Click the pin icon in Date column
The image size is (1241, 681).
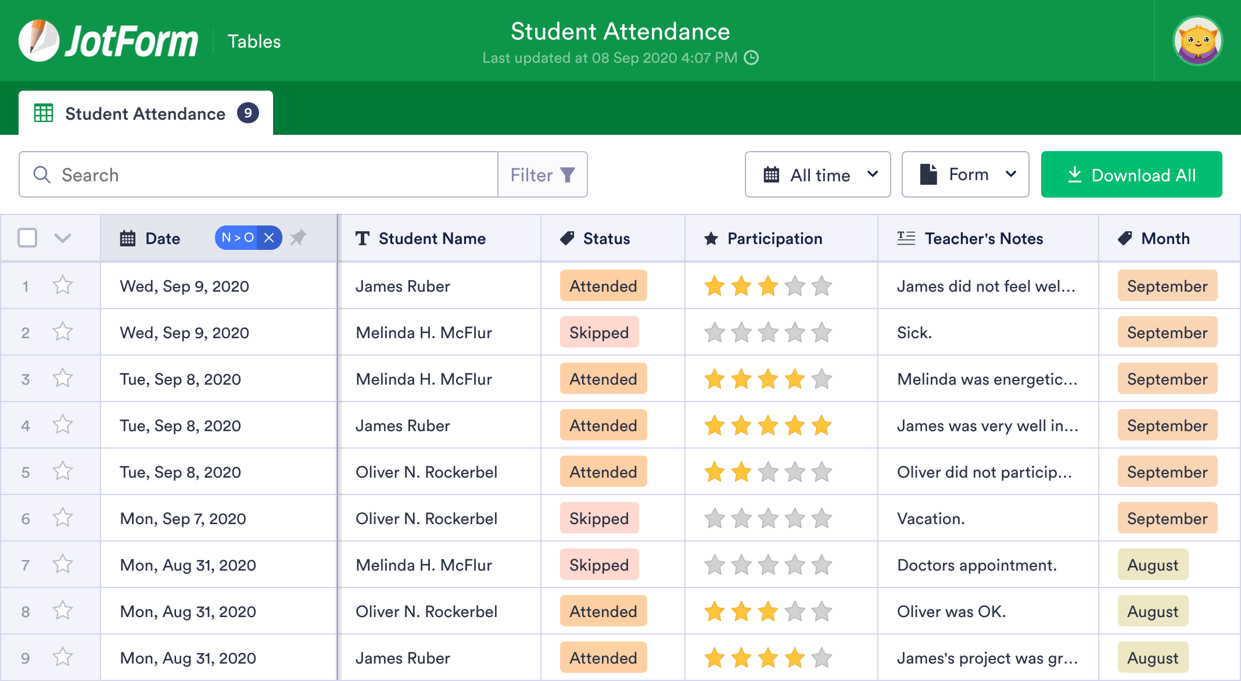298,238
